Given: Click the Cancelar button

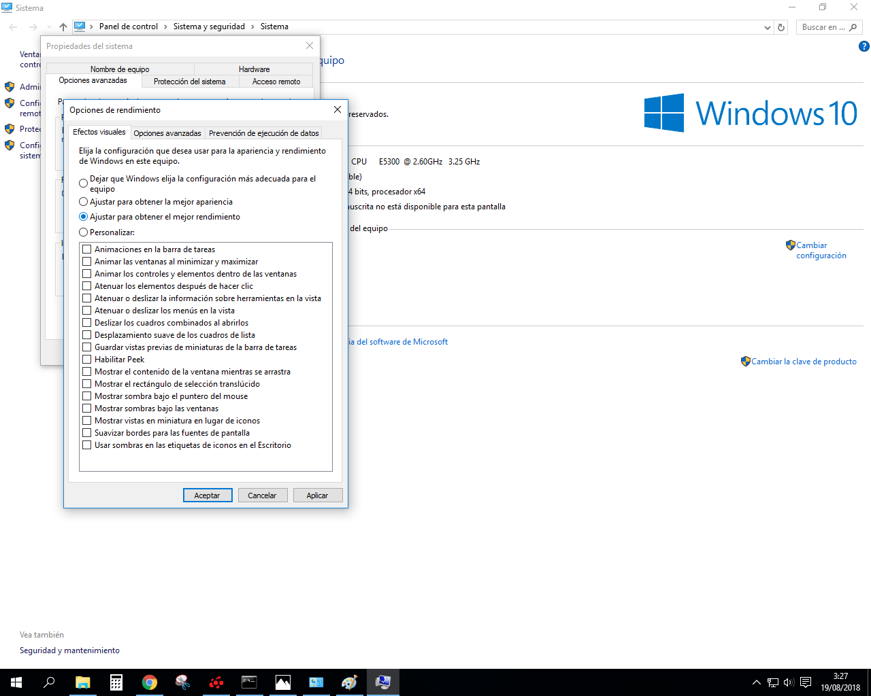Looking at the screenshot, I should coord(262,495).
